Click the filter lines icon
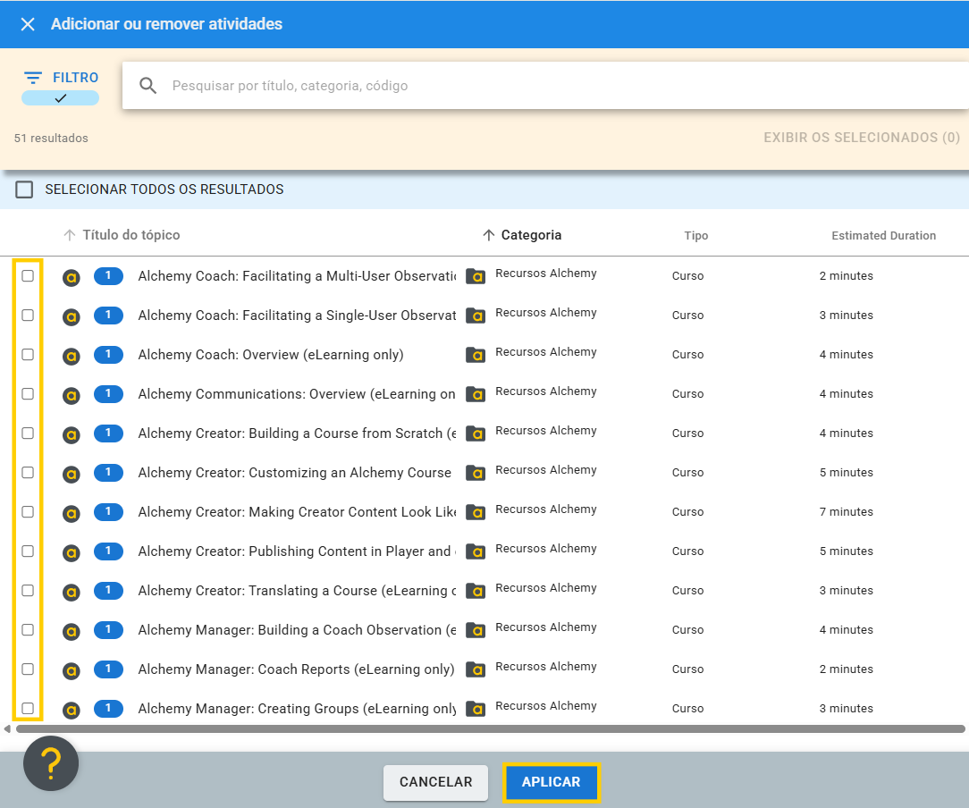 point(33,78)
